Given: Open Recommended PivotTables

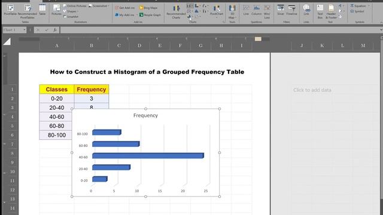Looking at the screenshot, I should pyautogui.click(x=27, y=11).
